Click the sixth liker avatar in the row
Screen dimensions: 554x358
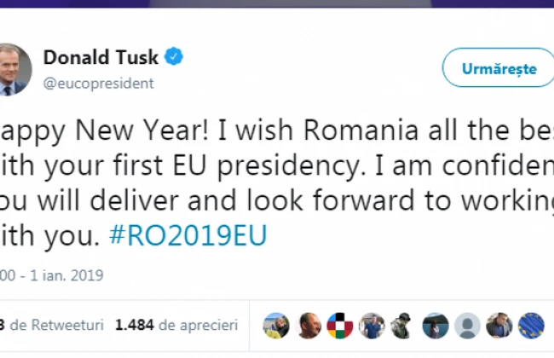[435, 325]
